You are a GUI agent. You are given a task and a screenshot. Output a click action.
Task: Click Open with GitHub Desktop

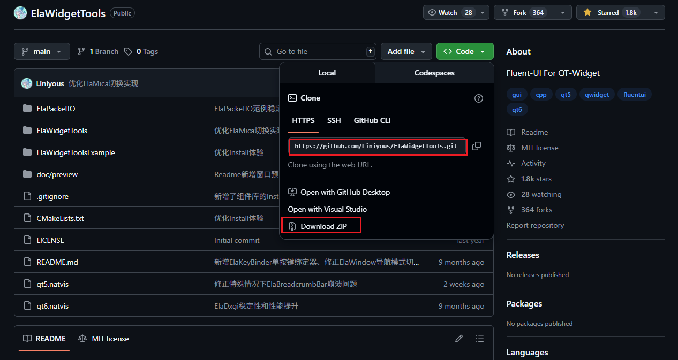pos(339,192)
